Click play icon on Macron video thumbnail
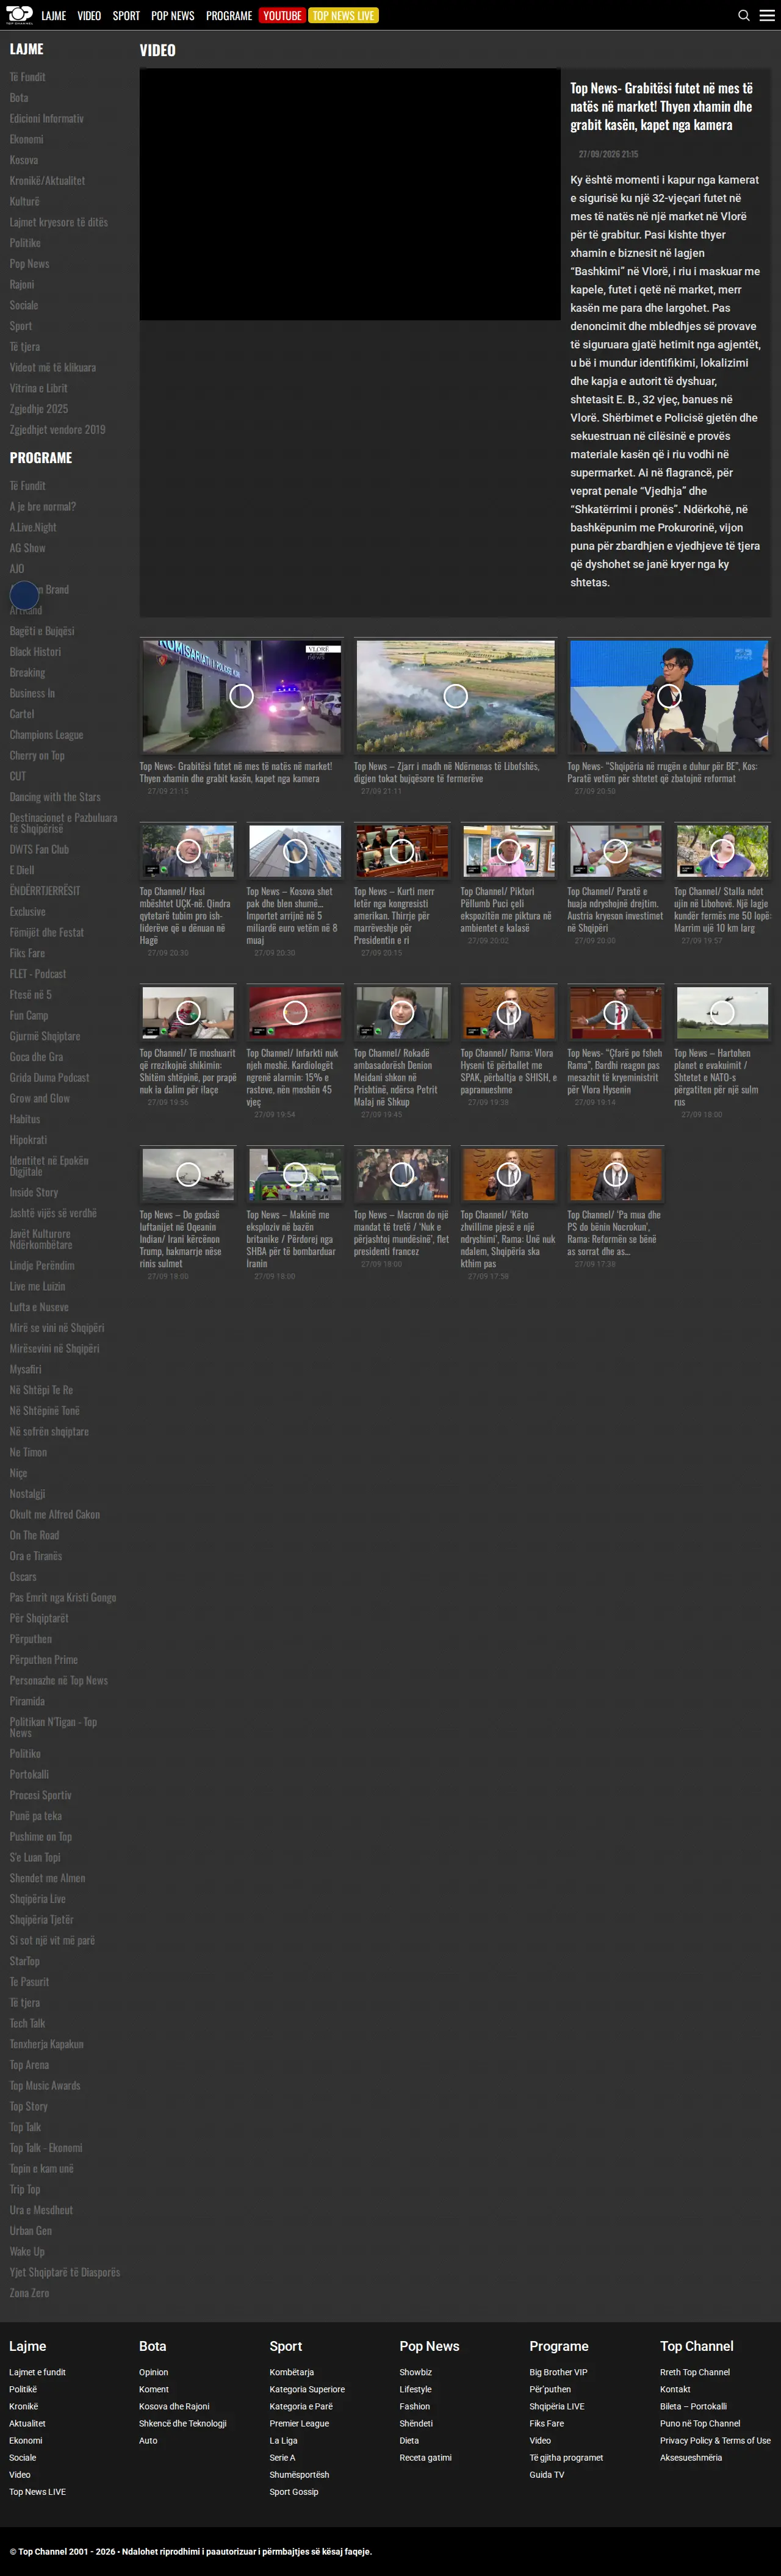The image size is (781, 2576). pos(402,1174)
